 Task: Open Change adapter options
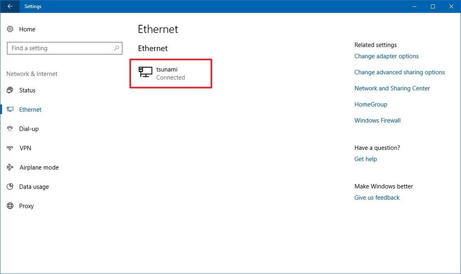click(x=386, y=56)
